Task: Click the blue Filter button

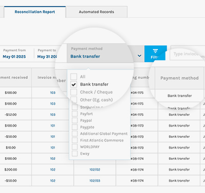Action: [x=155, y=54]
